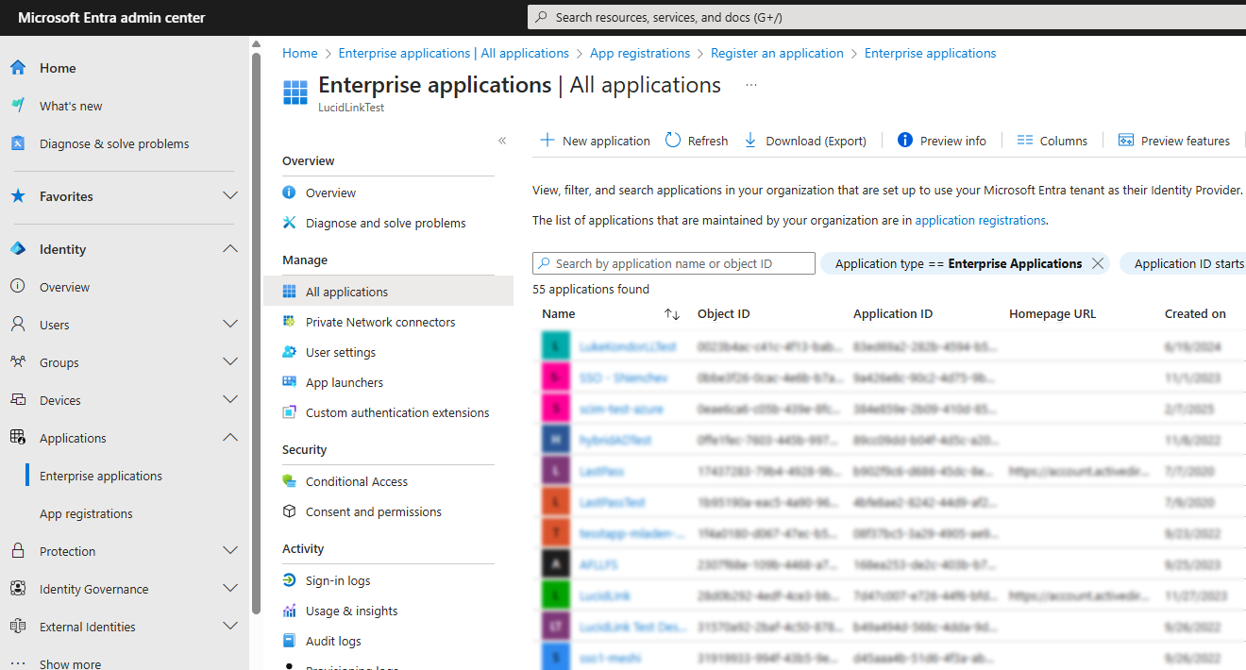Expand the Devices submenu chevron
The image size is (1246, 670).
(229, 400)
